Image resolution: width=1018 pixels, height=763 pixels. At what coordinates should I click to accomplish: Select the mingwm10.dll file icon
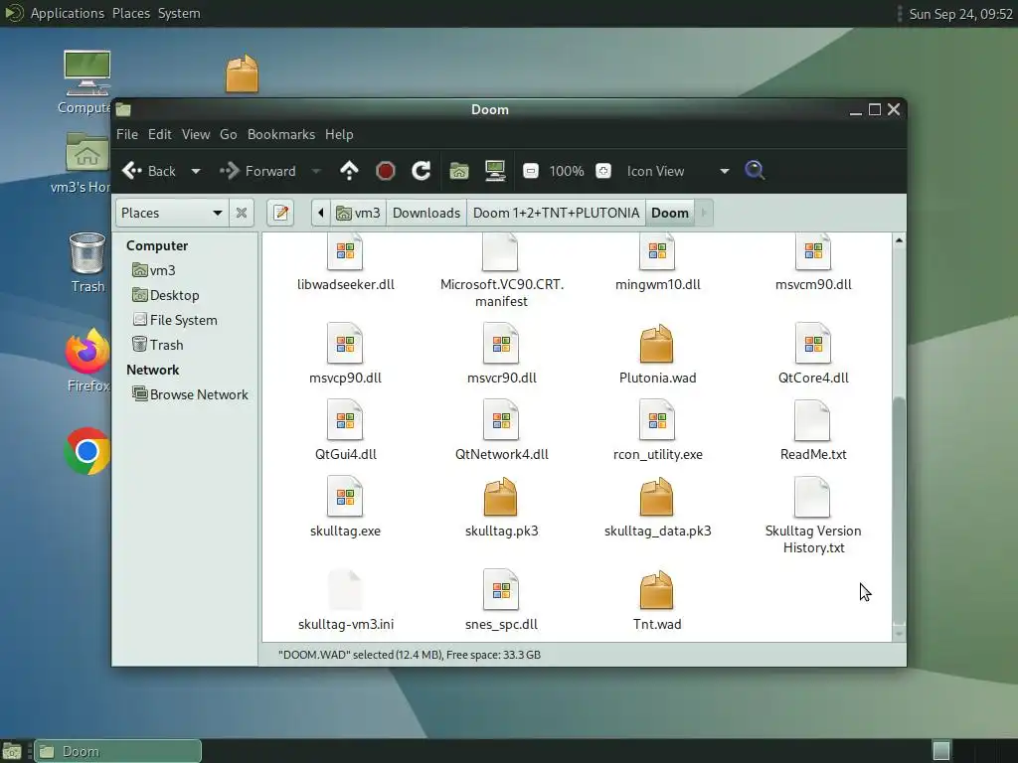coord(657,253)
